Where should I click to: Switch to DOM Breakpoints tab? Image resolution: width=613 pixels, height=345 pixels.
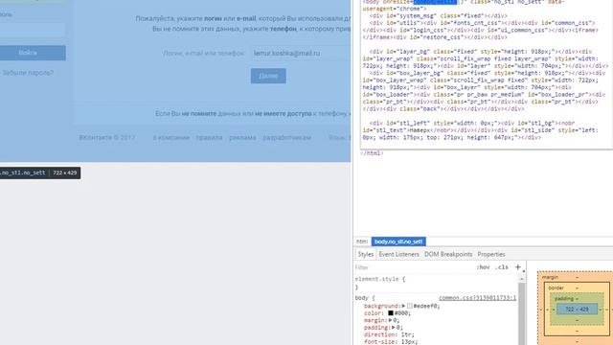[x=448, y=254]
